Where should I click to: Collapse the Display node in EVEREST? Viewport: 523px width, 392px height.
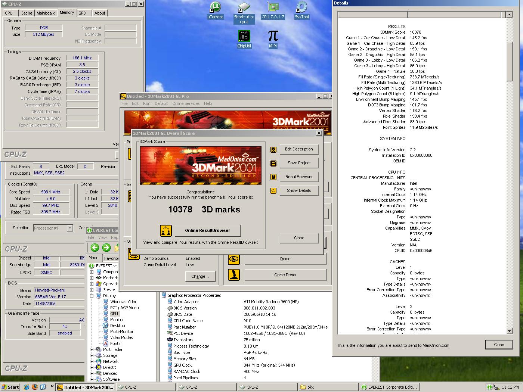tap(92, 296)
